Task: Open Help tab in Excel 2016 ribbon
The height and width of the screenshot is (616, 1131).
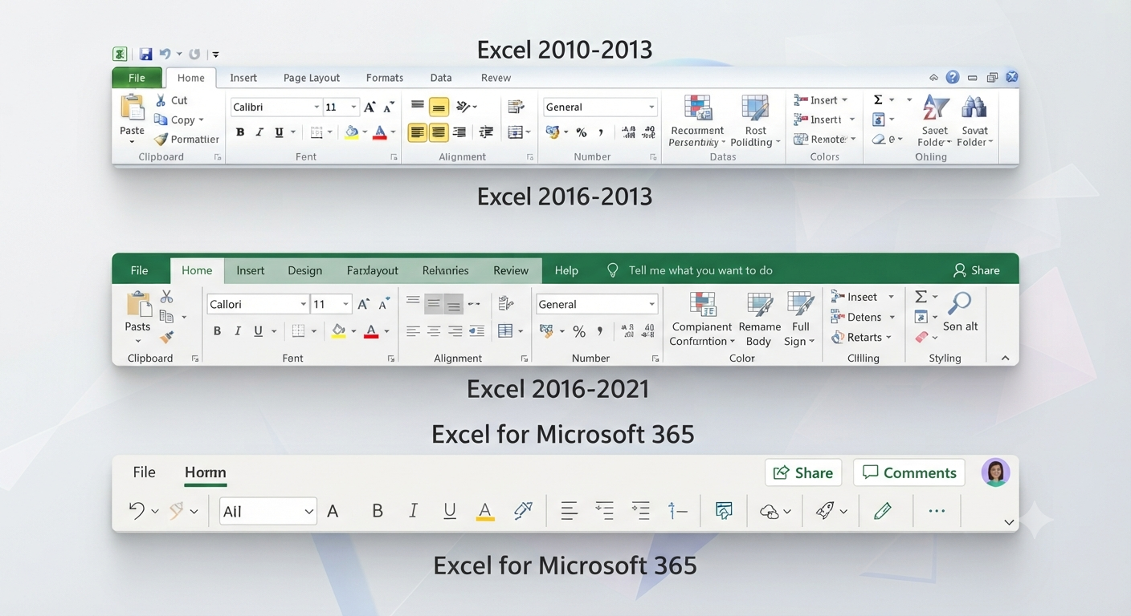Action: pos(566,270)
